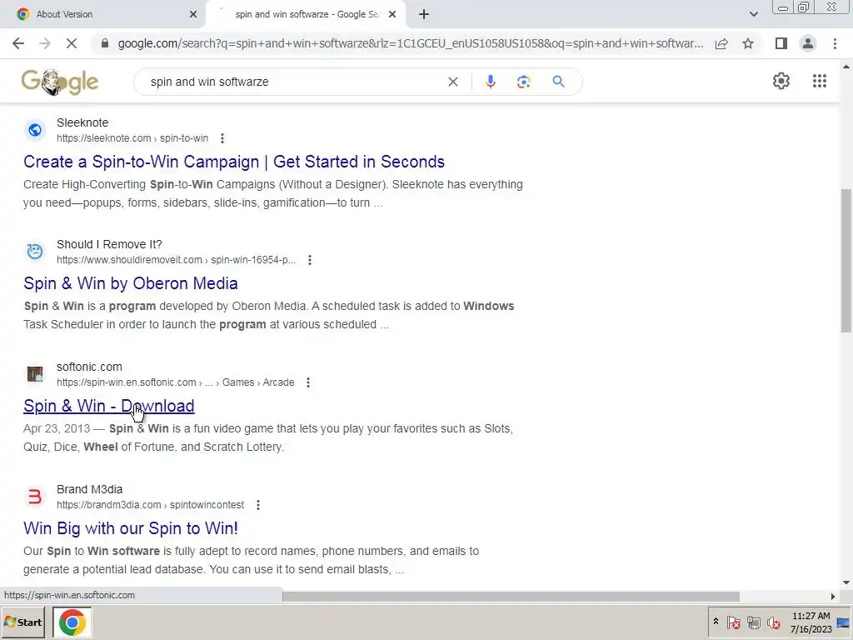
Task: Open the Chrome three-dot menu
Action: [835, 43]
